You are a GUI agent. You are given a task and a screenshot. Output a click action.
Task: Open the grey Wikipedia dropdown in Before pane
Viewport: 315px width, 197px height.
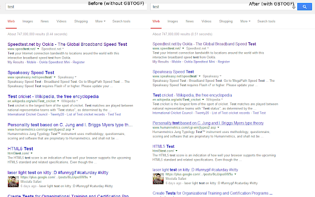(x=69, y=101)
